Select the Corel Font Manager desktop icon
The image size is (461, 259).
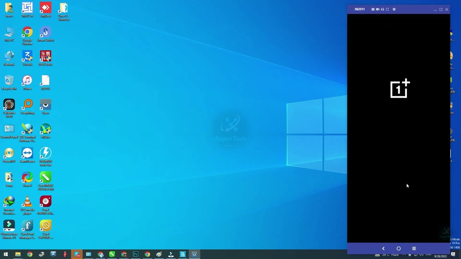(x=27, y=230)
